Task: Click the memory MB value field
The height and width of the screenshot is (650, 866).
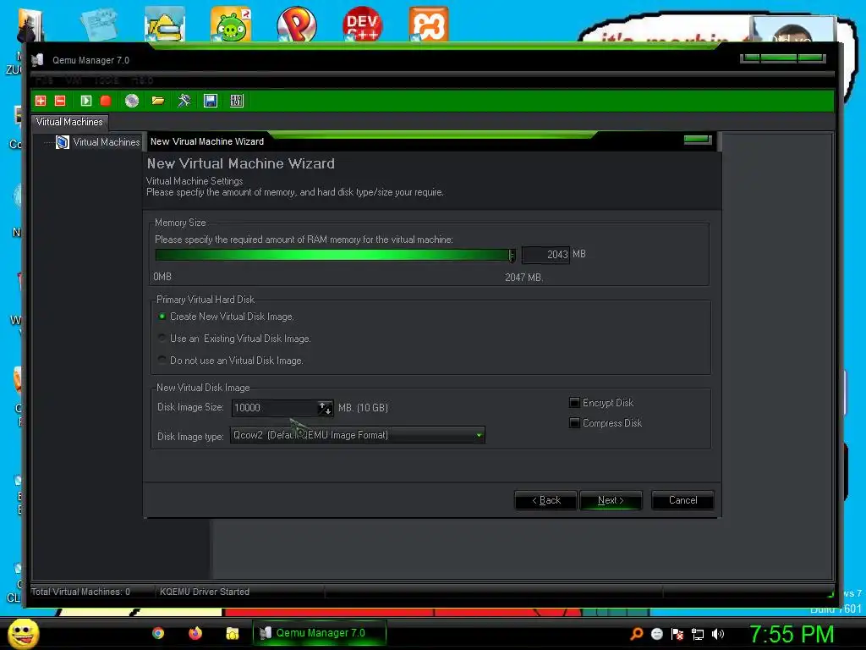Action: [545, 254]
